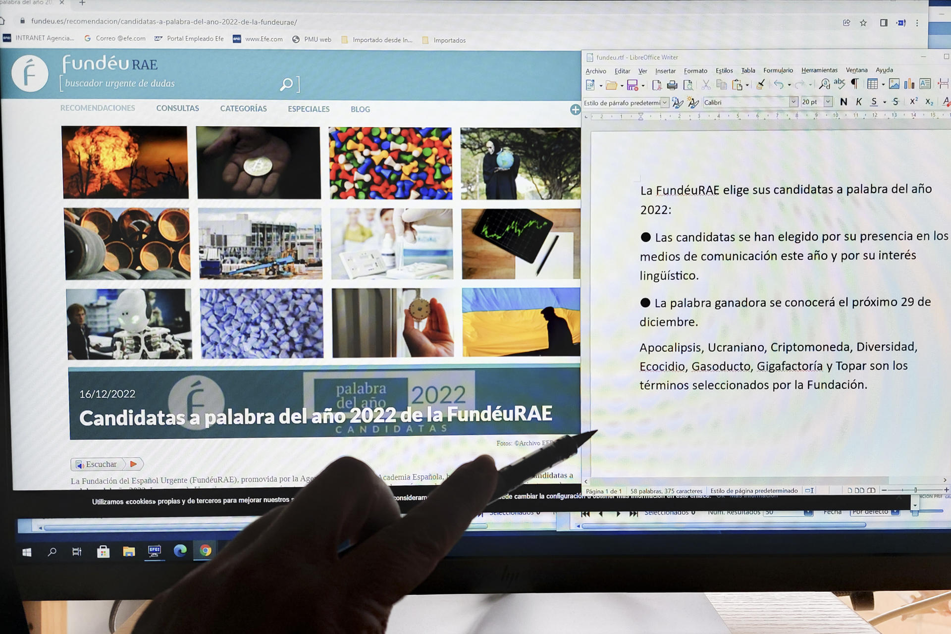Insert a table using table icon
The image size is (951, 634).
pyautogui.click(x=873, y=84)
